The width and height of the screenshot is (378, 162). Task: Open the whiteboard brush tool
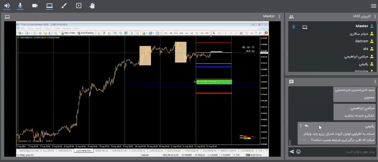point(64,6)
